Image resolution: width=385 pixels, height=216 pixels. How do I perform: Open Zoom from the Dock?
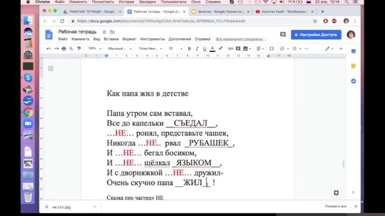[28, 124]
